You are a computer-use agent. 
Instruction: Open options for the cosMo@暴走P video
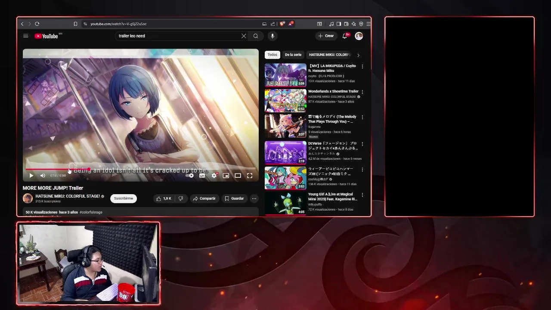pos(362,170)
